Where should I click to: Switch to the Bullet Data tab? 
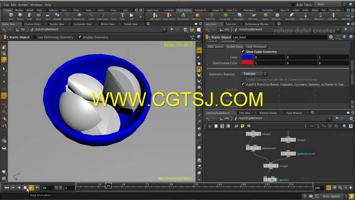235,47
